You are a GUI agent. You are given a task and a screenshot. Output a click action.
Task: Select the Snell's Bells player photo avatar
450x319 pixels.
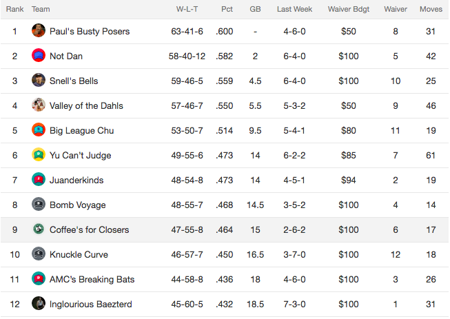(x=39, y=80)
